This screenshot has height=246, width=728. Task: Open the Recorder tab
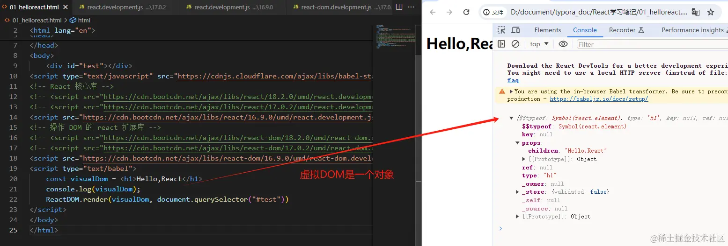pos(626,30)
